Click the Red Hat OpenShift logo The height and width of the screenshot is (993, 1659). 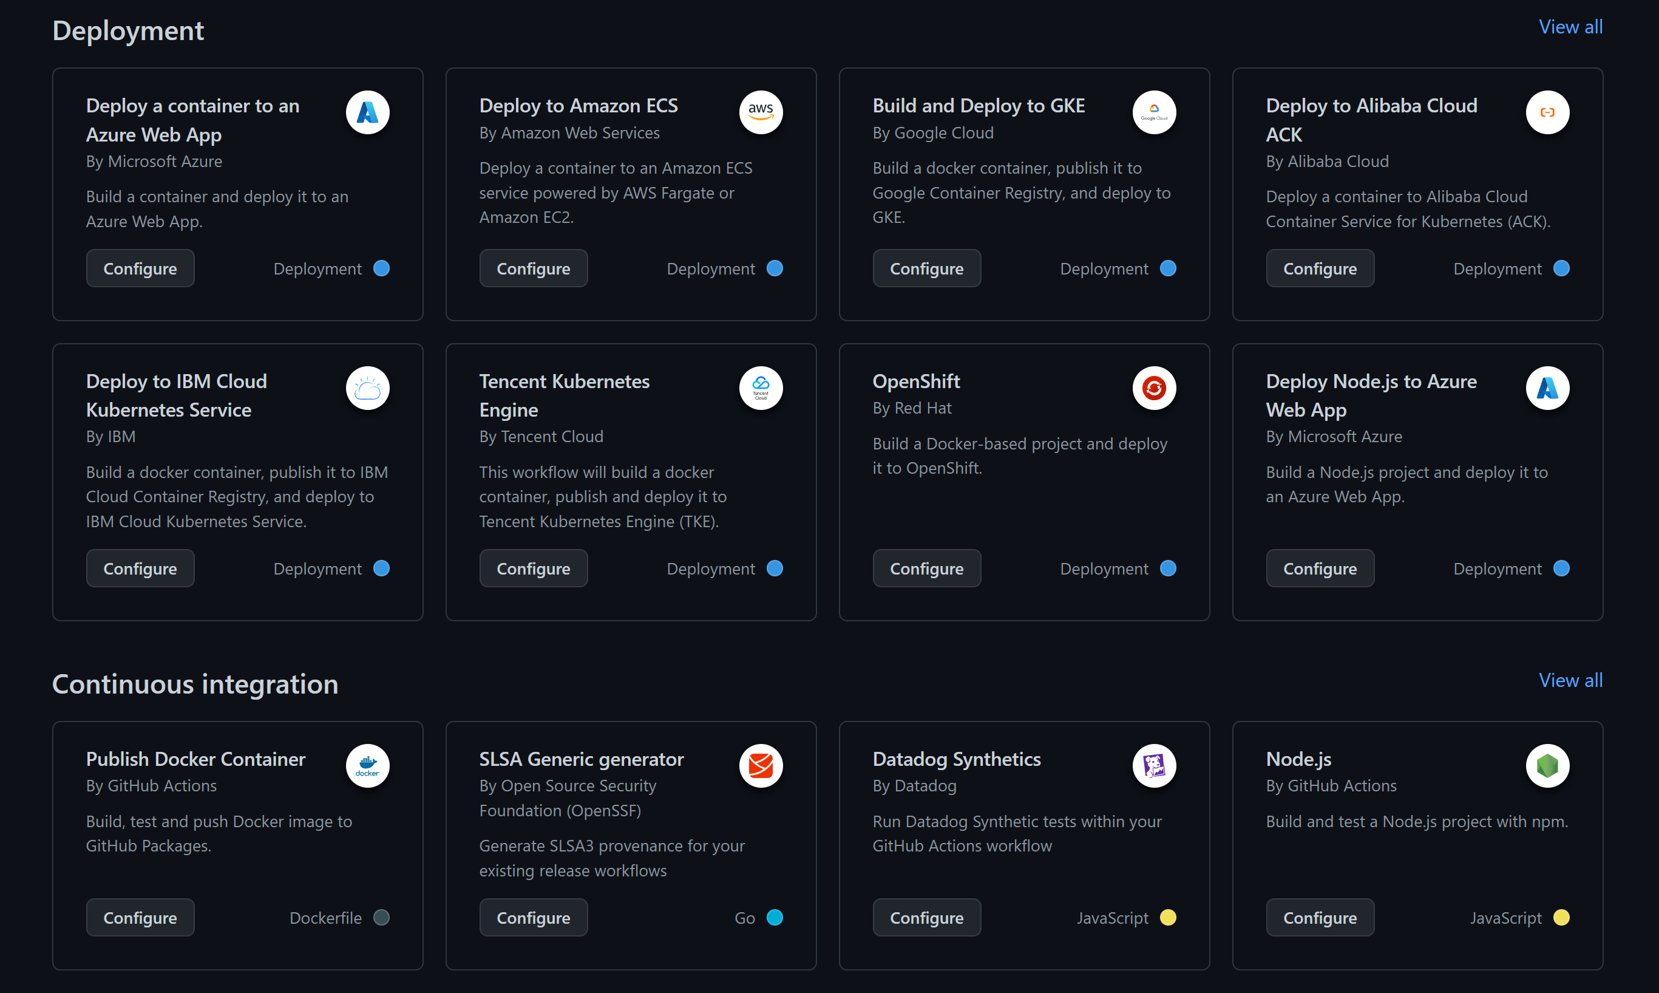click(1153, 387)
